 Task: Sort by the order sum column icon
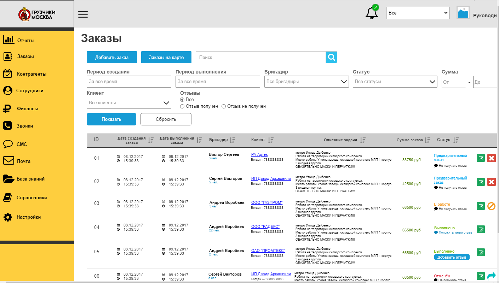click(x=428, y=140)
